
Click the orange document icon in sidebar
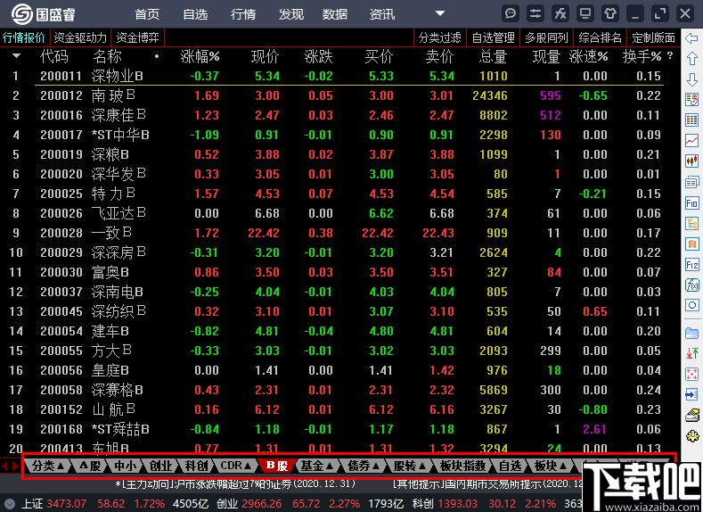point(691,244)
